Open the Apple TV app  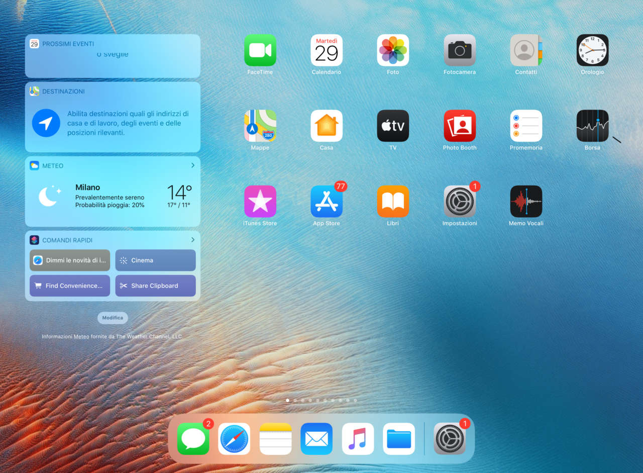click(393, 126)
